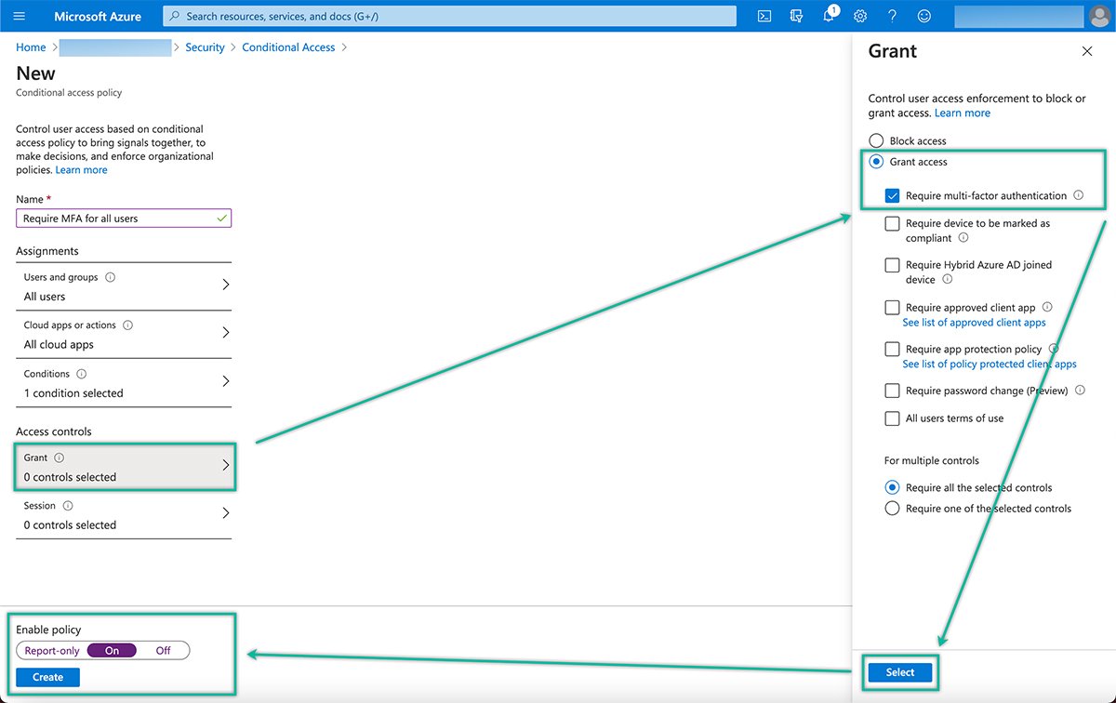This screenshot has height=703, width=1116.
Task: Open the list of approved client apps
Action: click(x=974, y=322)
